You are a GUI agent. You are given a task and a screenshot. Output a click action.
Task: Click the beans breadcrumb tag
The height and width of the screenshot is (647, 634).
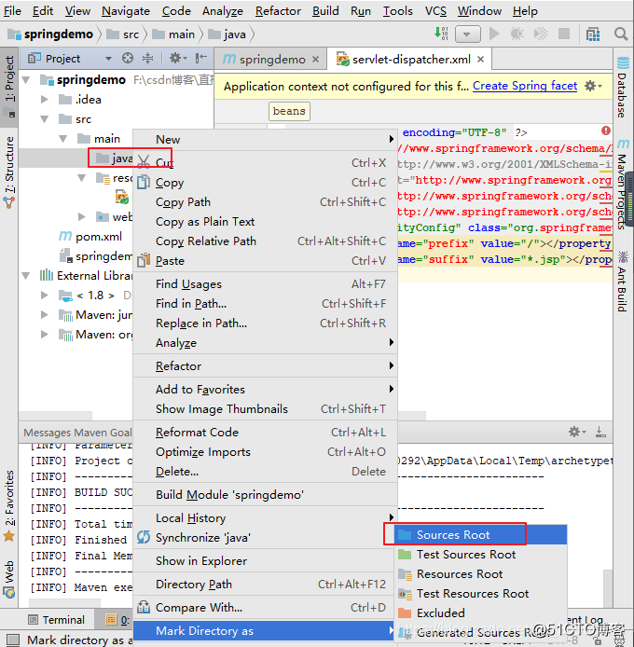pos(289,111)
